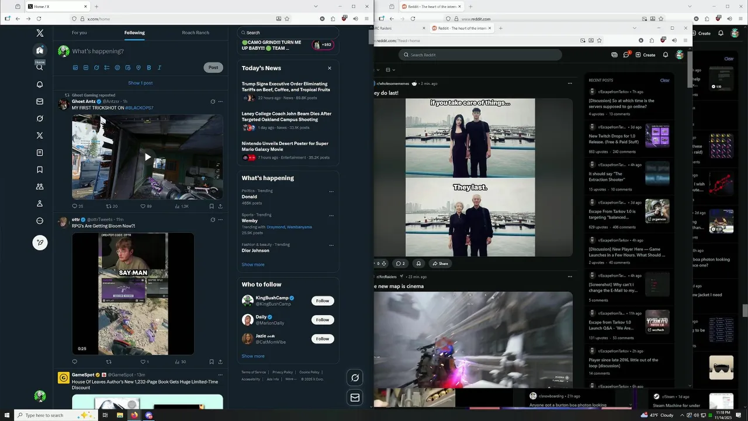The height and width of the screenshot is (421, 748).
Task: Switch to the Roach Ranch tab
Action: click(x=195, y=33)
